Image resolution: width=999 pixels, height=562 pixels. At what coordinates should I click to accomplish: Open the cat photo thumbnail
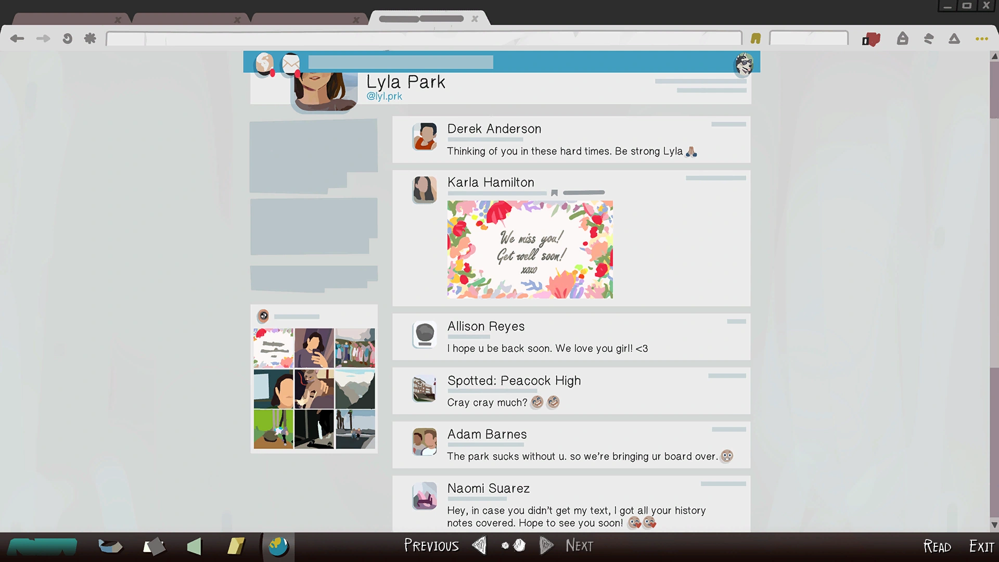tap(314, 389)
